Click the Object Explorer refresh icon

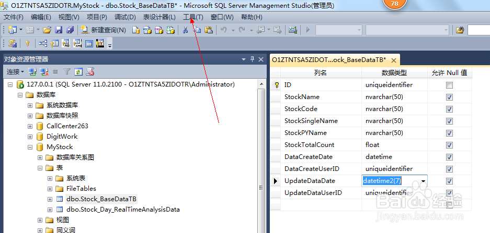coord(78,72)
